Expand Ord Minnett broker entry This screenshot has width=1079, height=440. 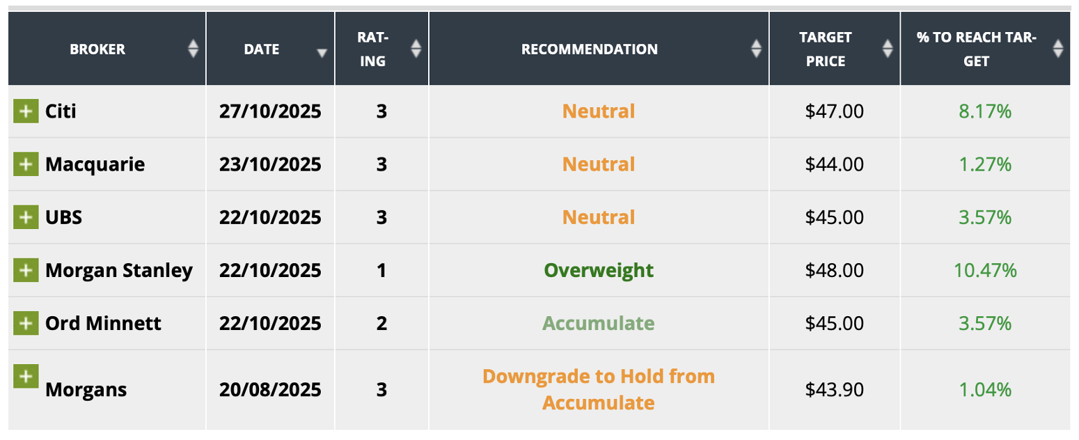pyautogui.click(x=26, y=323)
